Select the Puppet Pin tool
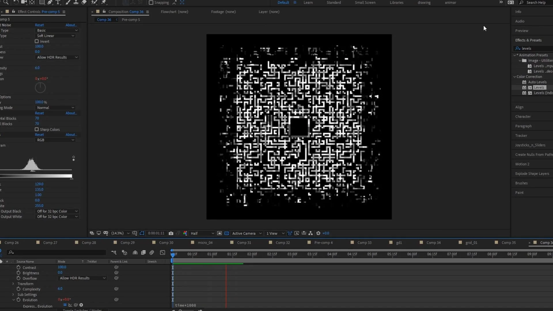The height and width of the screenshot is (311, 553). click(104, 2)
